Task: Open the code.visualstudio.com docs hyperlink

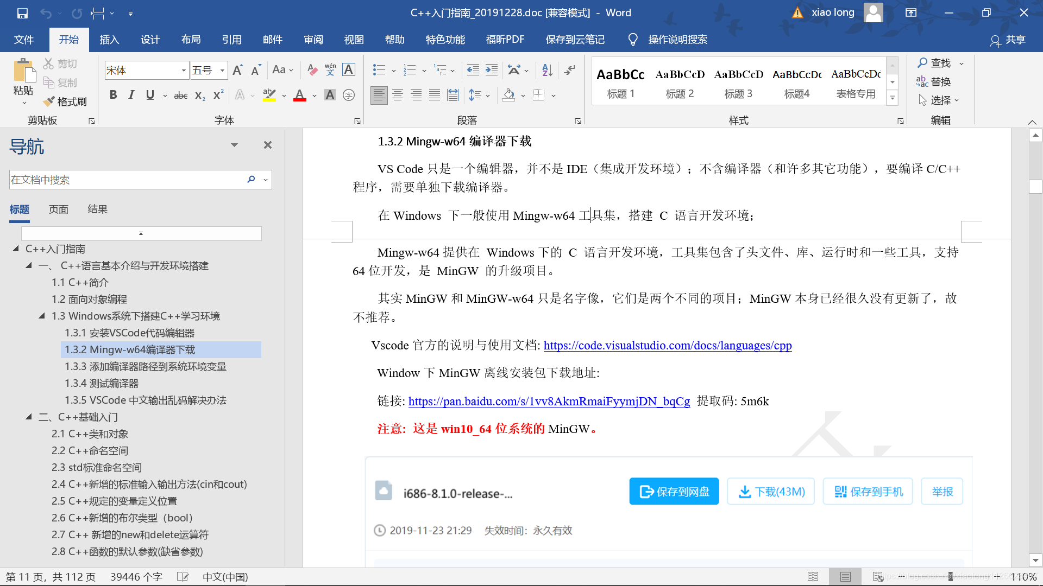Action: pyautogui.click(x=667, y=346)
